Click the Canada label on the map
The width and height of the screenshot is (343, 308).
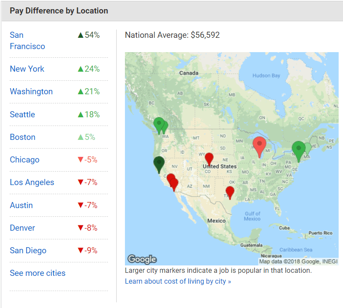[189, 73]
